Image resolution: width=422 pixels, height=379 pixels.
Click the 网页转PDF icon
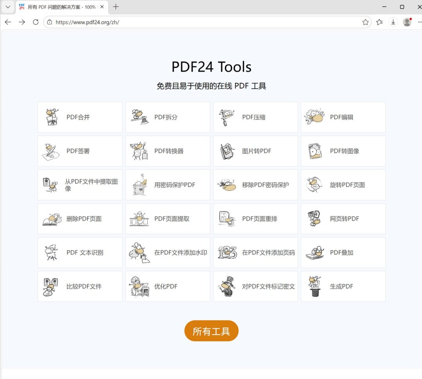(x=314, y=219)
